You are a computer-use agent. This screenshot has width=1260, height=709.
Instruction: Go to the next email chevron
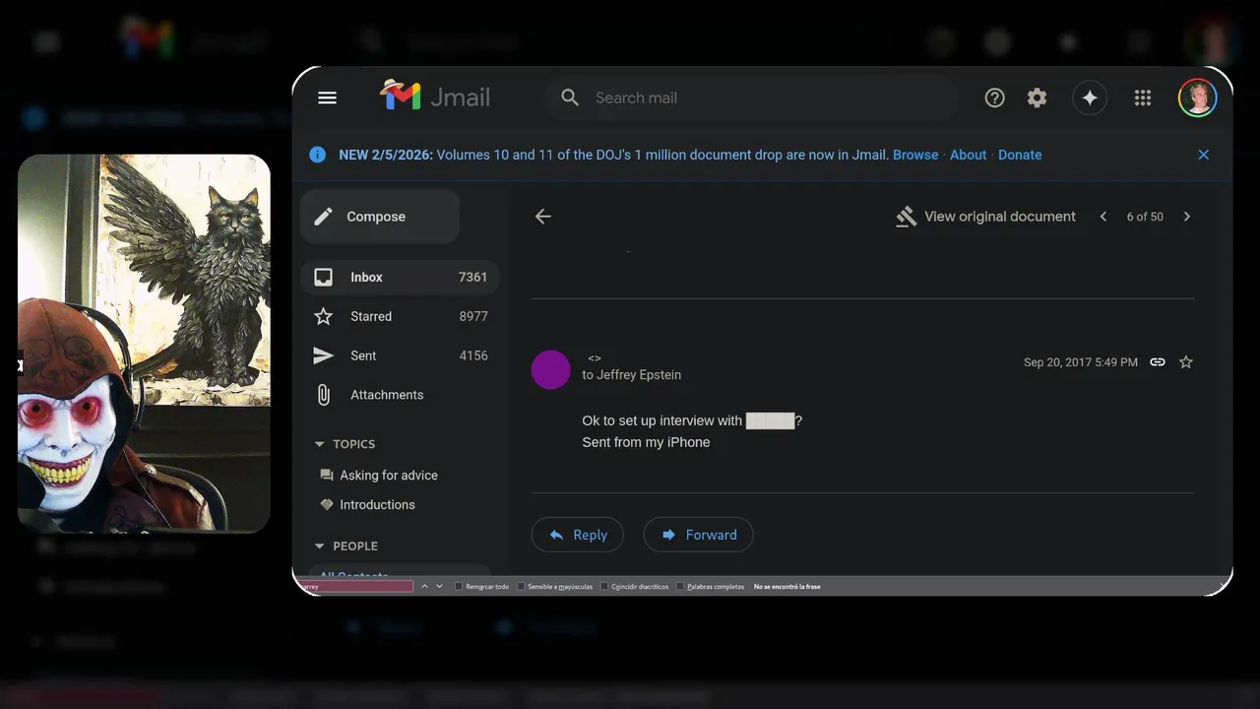coord(1186,217)
